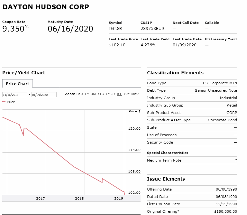Click the Senior Unsecured Note value

[216, 90]
